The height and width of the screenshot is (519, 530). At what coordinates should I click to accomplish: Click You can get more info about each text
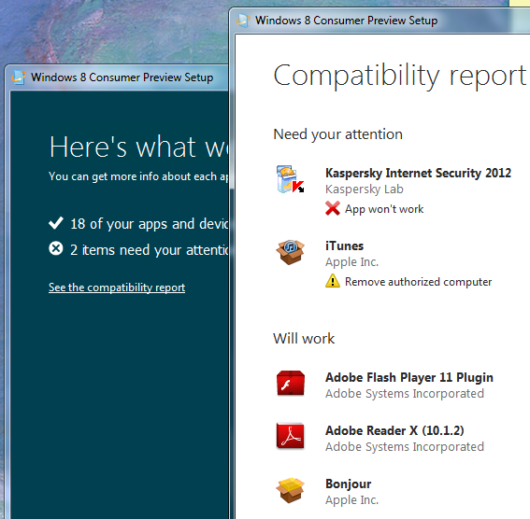(x=138, y=176)
